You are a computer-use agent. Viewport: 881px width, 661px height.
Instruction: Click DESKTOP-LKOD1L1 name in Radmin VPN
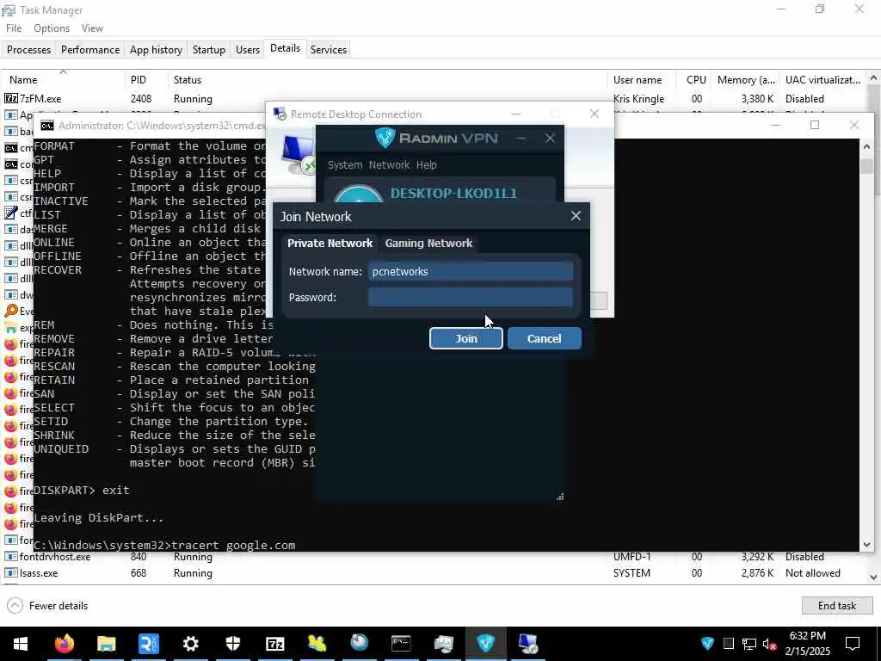pos(453,194)
